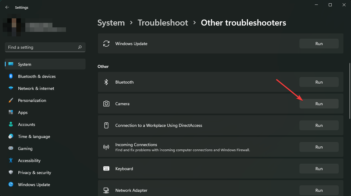This screenshot has width=351, height=196.
Task: Click the Incoming Connections signal icon
Action: (106, 147)
